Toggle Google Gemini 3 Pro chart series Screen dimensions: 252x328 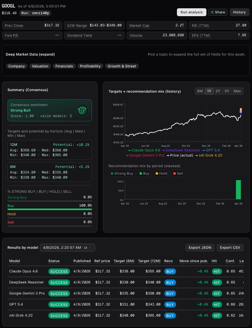tap(145, 155)
